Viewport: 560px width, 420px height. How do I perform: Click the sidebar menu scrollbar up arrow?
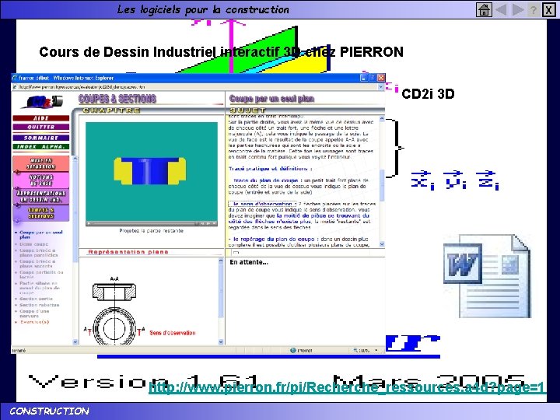(x=75, y=158)
